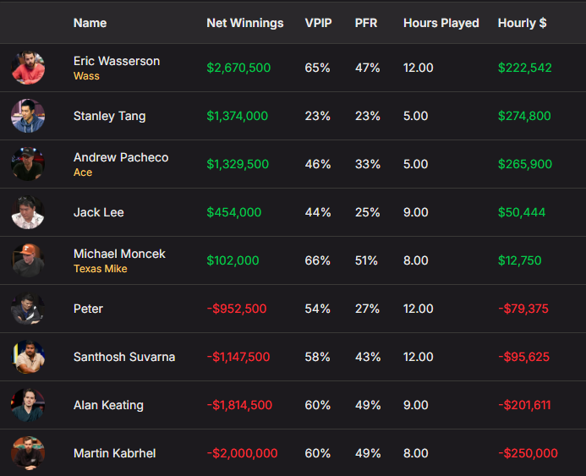This screenshot has width=586, height=476.
Task: Open the Eric Wasserson player name
Action: pyautogui.click(x=117, y=61)
